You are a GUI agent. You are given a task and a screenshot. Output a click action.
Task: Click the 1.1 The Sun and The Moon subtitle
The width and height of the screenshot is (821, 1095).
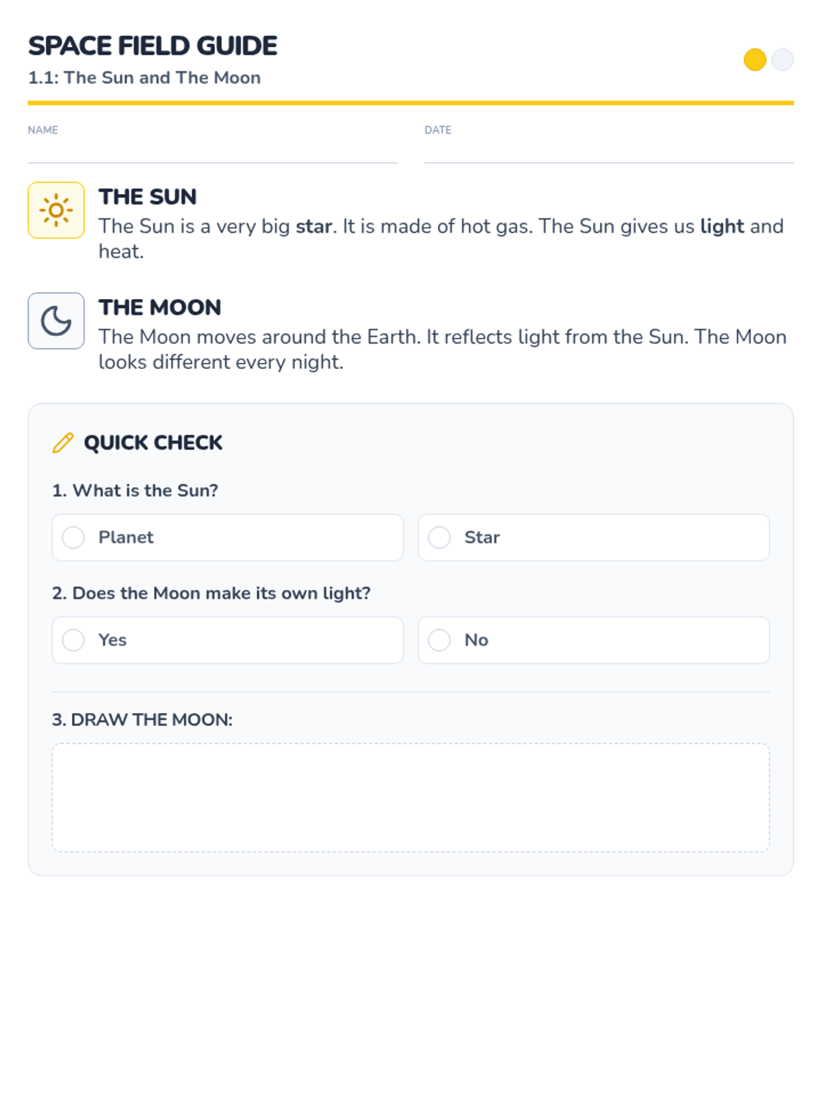tap(144, 78)
